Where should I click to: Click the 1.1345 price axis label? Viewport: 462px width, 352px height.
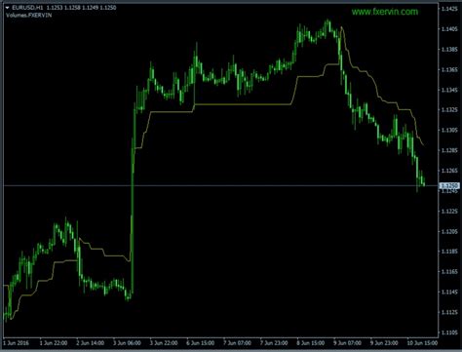point(449,90)
